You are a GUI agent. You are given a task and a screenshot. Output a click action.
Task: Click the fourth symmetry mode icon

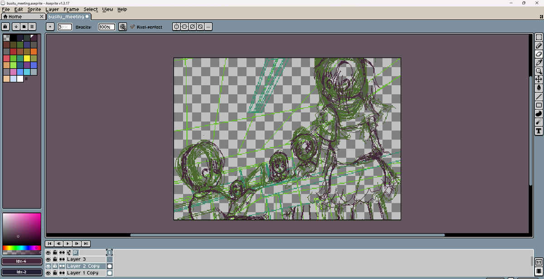[x=200, y=27]
